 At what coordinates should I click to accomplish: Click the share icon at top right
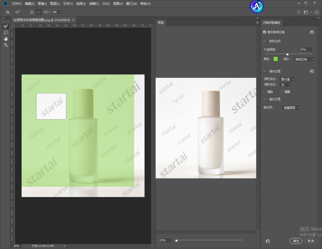pyautogui.click(x=317, y=12)
